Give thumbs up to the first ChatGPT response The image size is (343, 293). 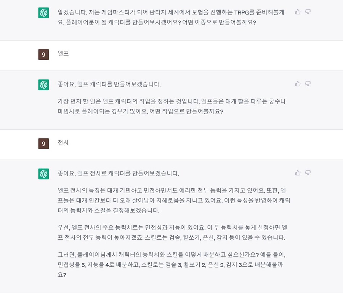(x=298, y=12)
